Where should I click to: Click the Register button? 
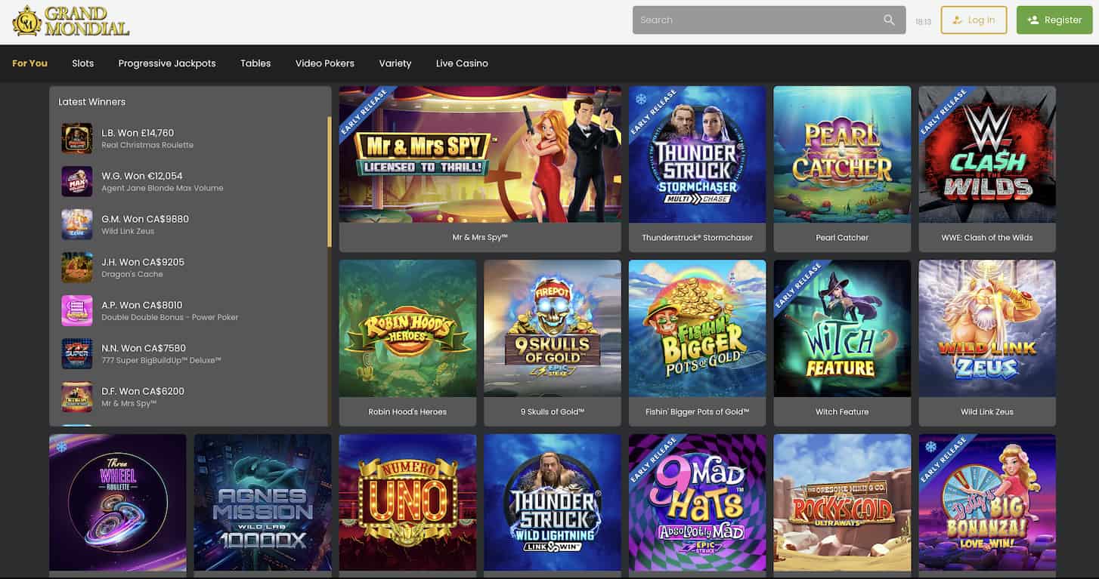[1054, 20]
